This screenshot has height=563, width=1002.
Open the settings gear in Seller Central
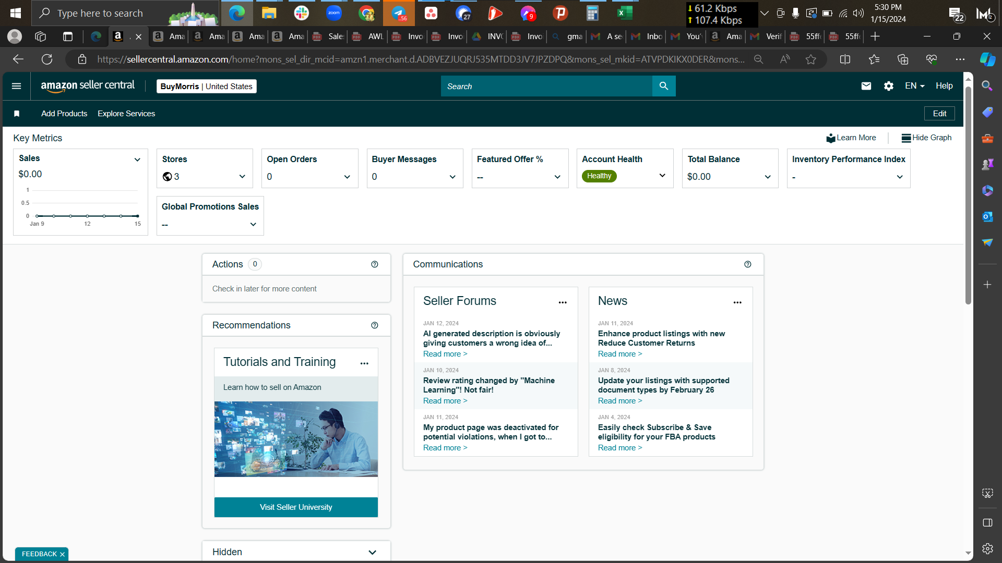point(889,86)
